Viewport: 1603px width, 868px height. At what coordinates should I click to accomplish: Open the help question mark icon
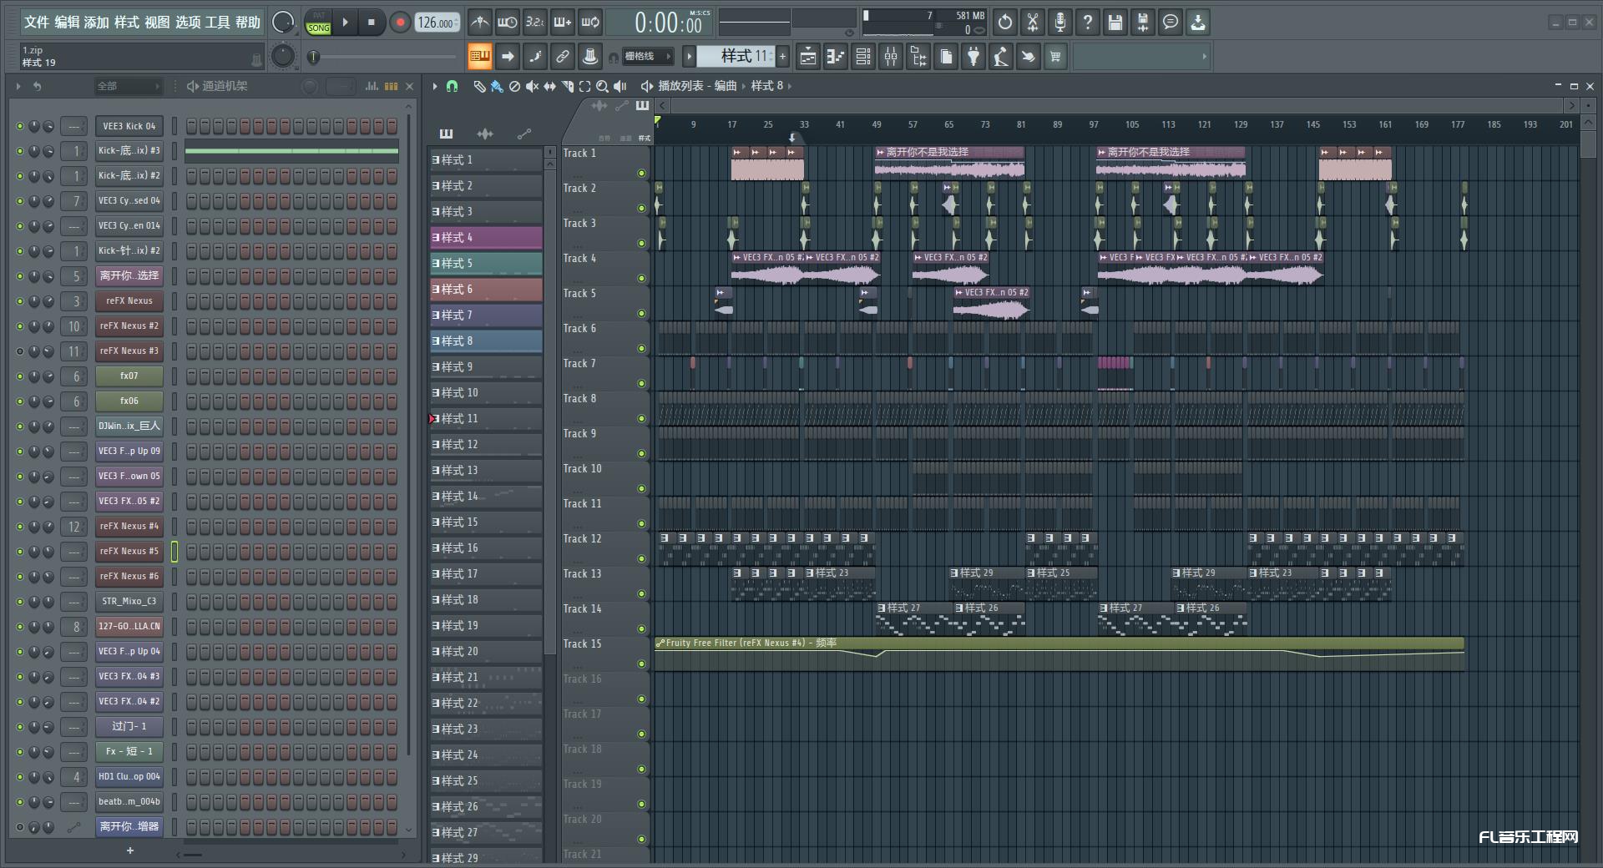click(1088, 23)
